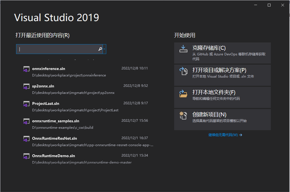
Task: Click the clone repository download icon
Action: 183,49
